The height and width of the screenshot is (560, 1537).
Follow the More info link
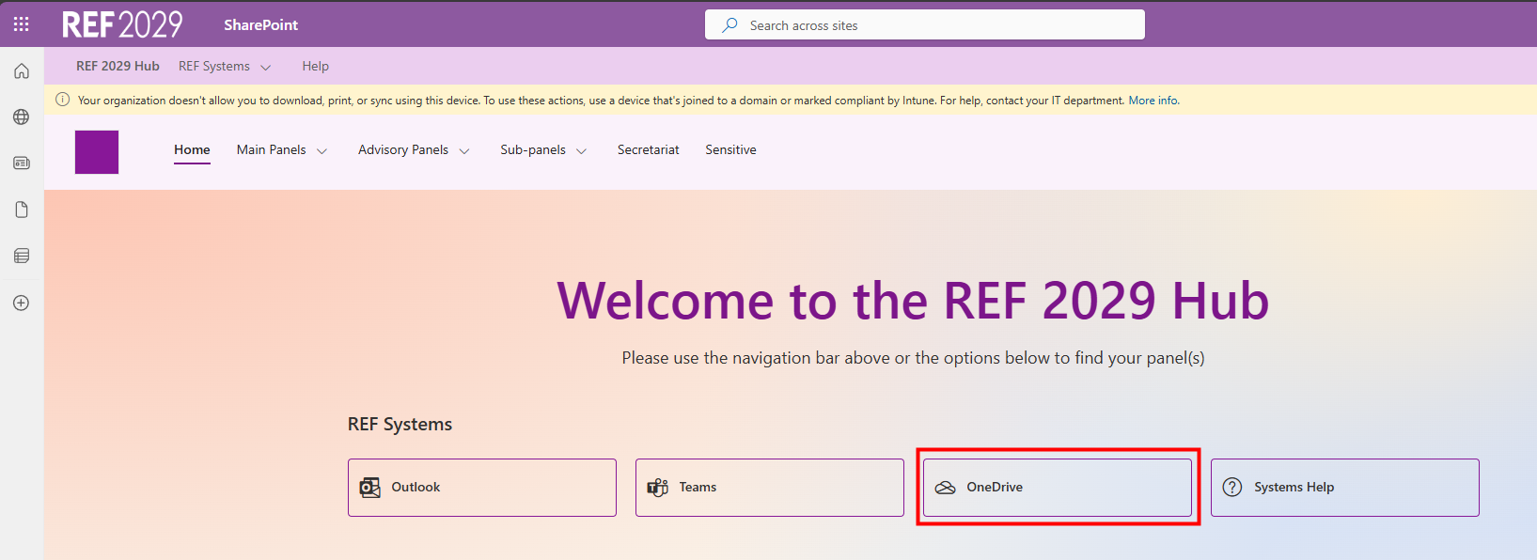click(1153, 101)
